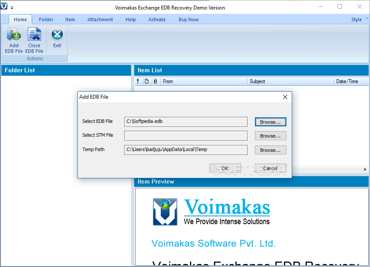The image size is (370, 267).
Task: Confirm the dialog with OK
Action: (225, 168)
